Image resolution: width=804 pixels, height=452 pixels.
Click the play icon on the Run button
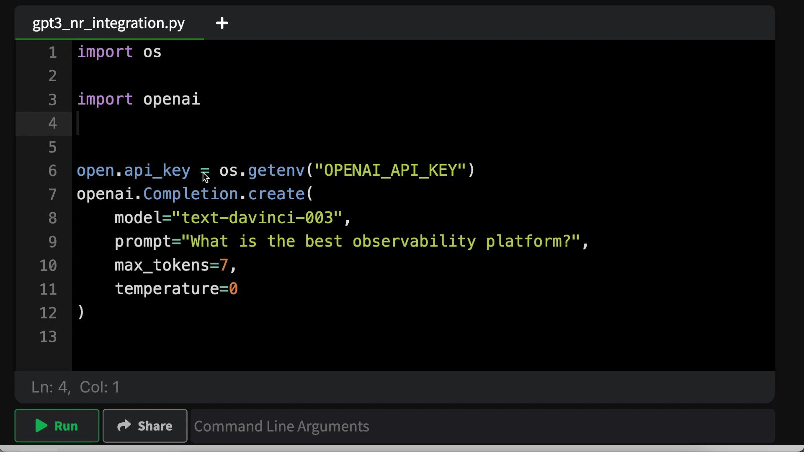click(x=40, y=426)
